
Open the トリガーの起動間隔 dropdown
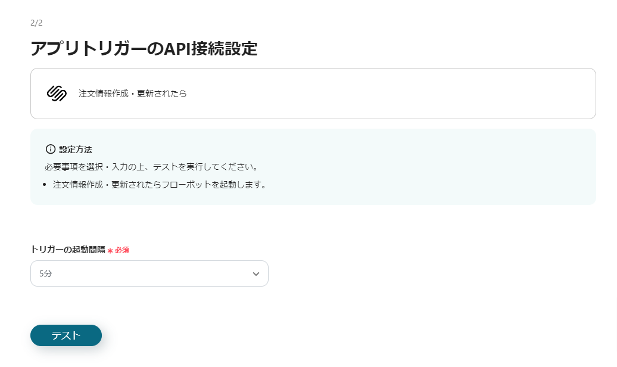(x=149, y=273)
